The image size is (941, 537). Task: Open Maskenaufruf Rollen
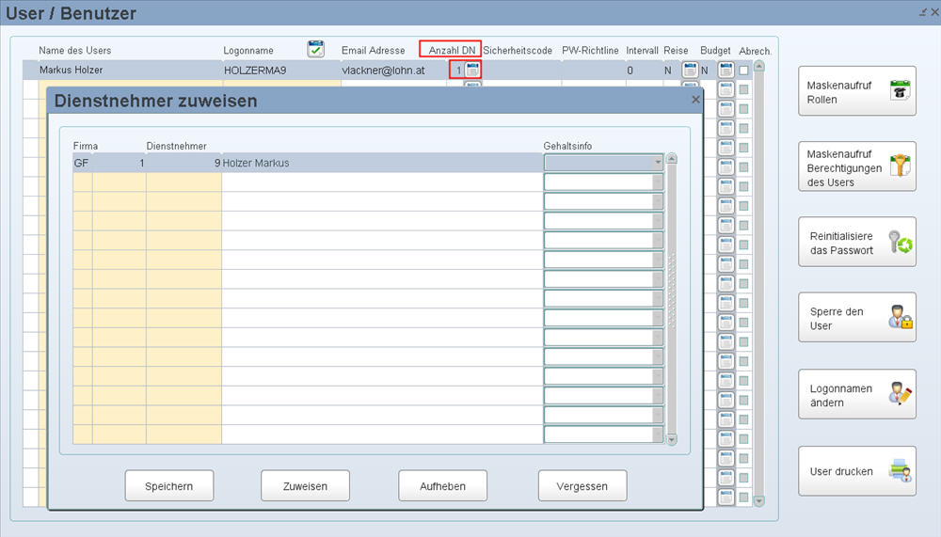coord(856,92)
